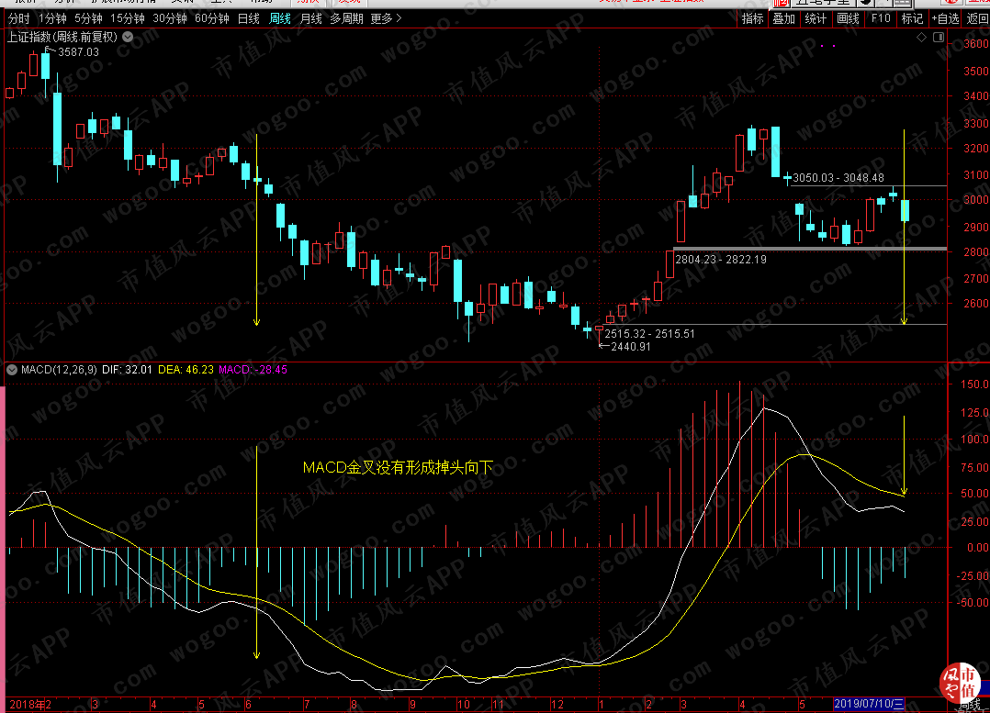Image resolution: width=990 pixels, height=713 pixels.
Task: Click the 2019/07/10 date label
Action: pos(870,704)
